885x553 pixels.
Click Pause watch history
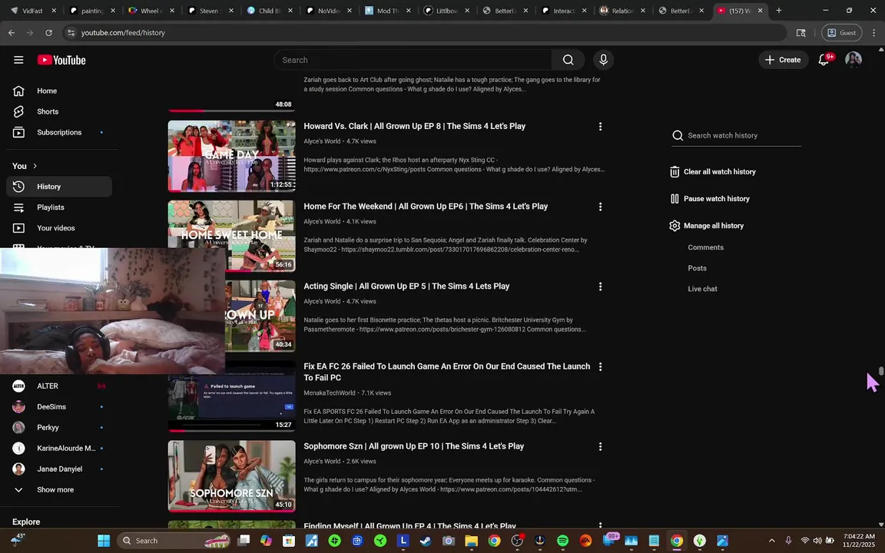[x=710, y=199]
